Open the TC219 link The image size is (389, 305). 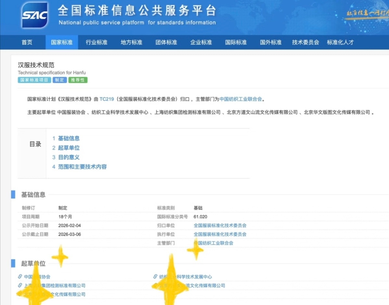[x=107, y=99]
